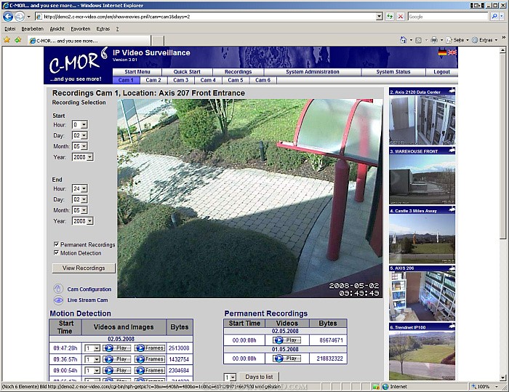Open the Cam Configuration link
This screenshot has height=392, width=509.
[89, 289]
